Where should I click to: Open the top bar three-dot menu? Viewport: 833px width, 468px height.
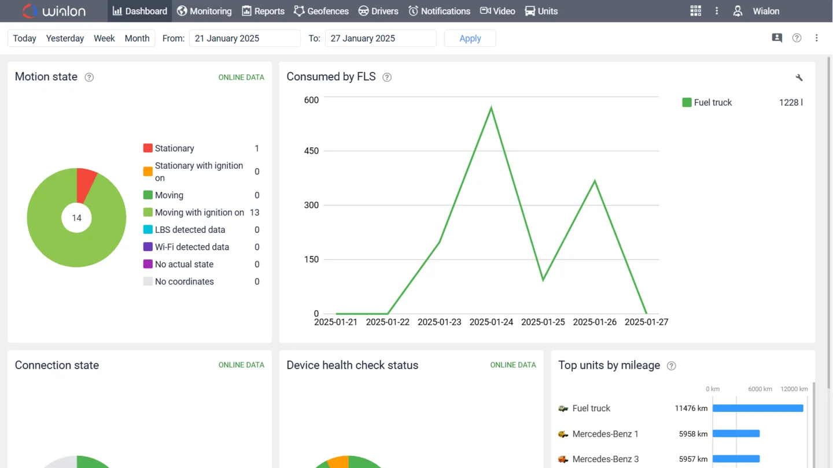coord(717,11)
